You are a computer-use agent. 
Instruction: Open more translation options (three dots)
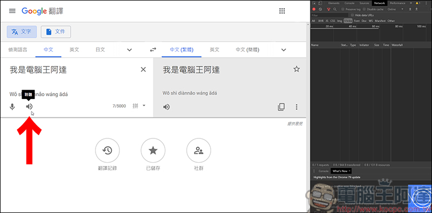296,107
